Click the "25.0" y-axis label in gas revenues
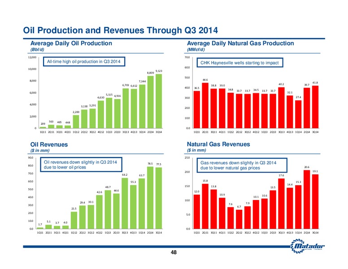Image resolution: width=348 pixels, height=269 pixels. [187, 157]
